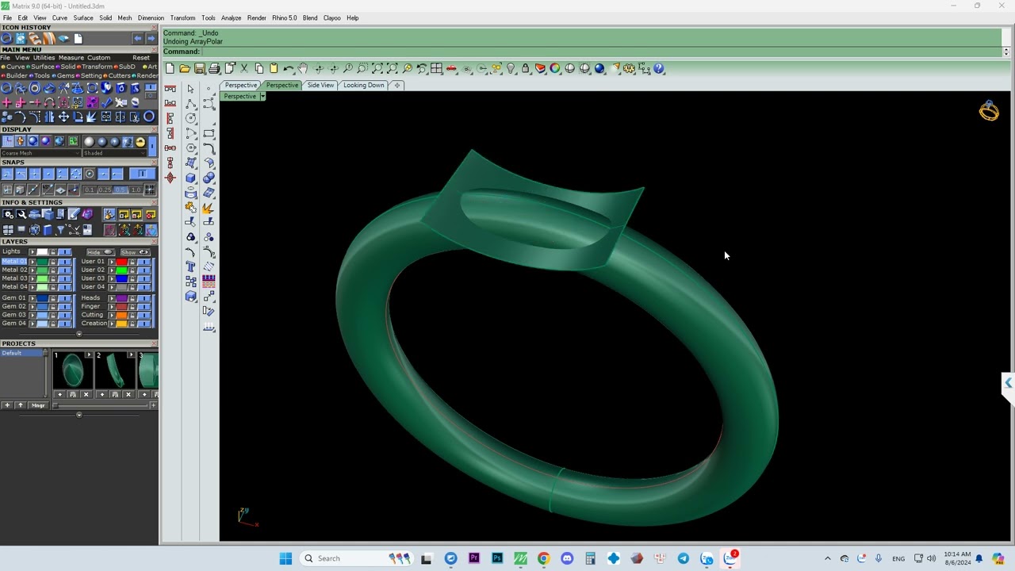Select the Pan hand tool
Image resolution: width=1015 pixels, height=571 pixels.
tap(302, 69)
